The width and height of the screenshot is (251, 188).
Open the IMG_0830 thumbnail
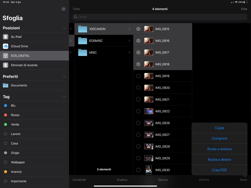149,170
